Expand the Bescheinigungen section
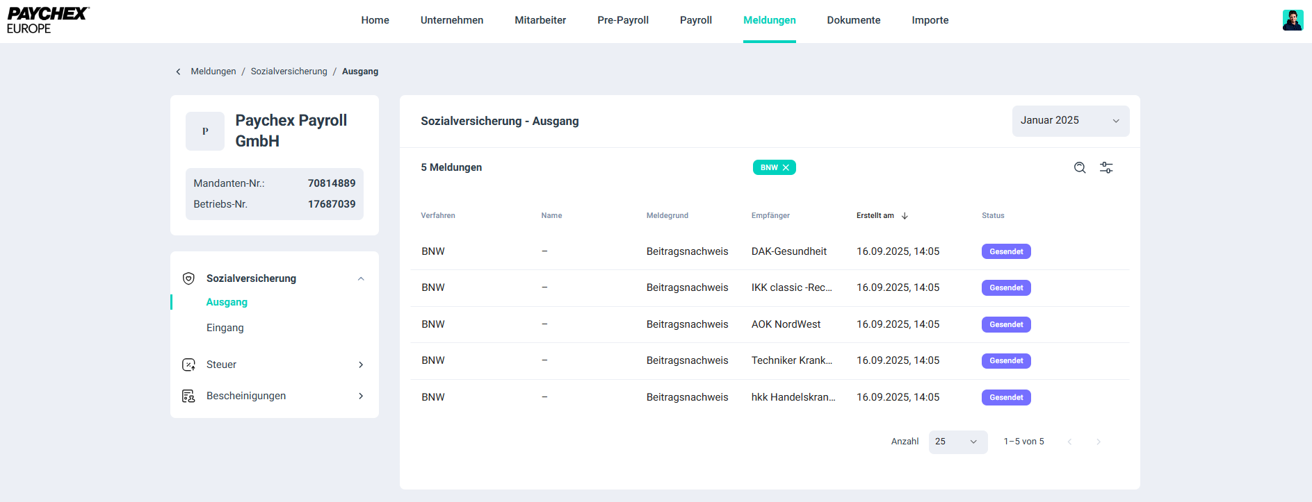Screen dimensions: 1312x502 (361, 396)
